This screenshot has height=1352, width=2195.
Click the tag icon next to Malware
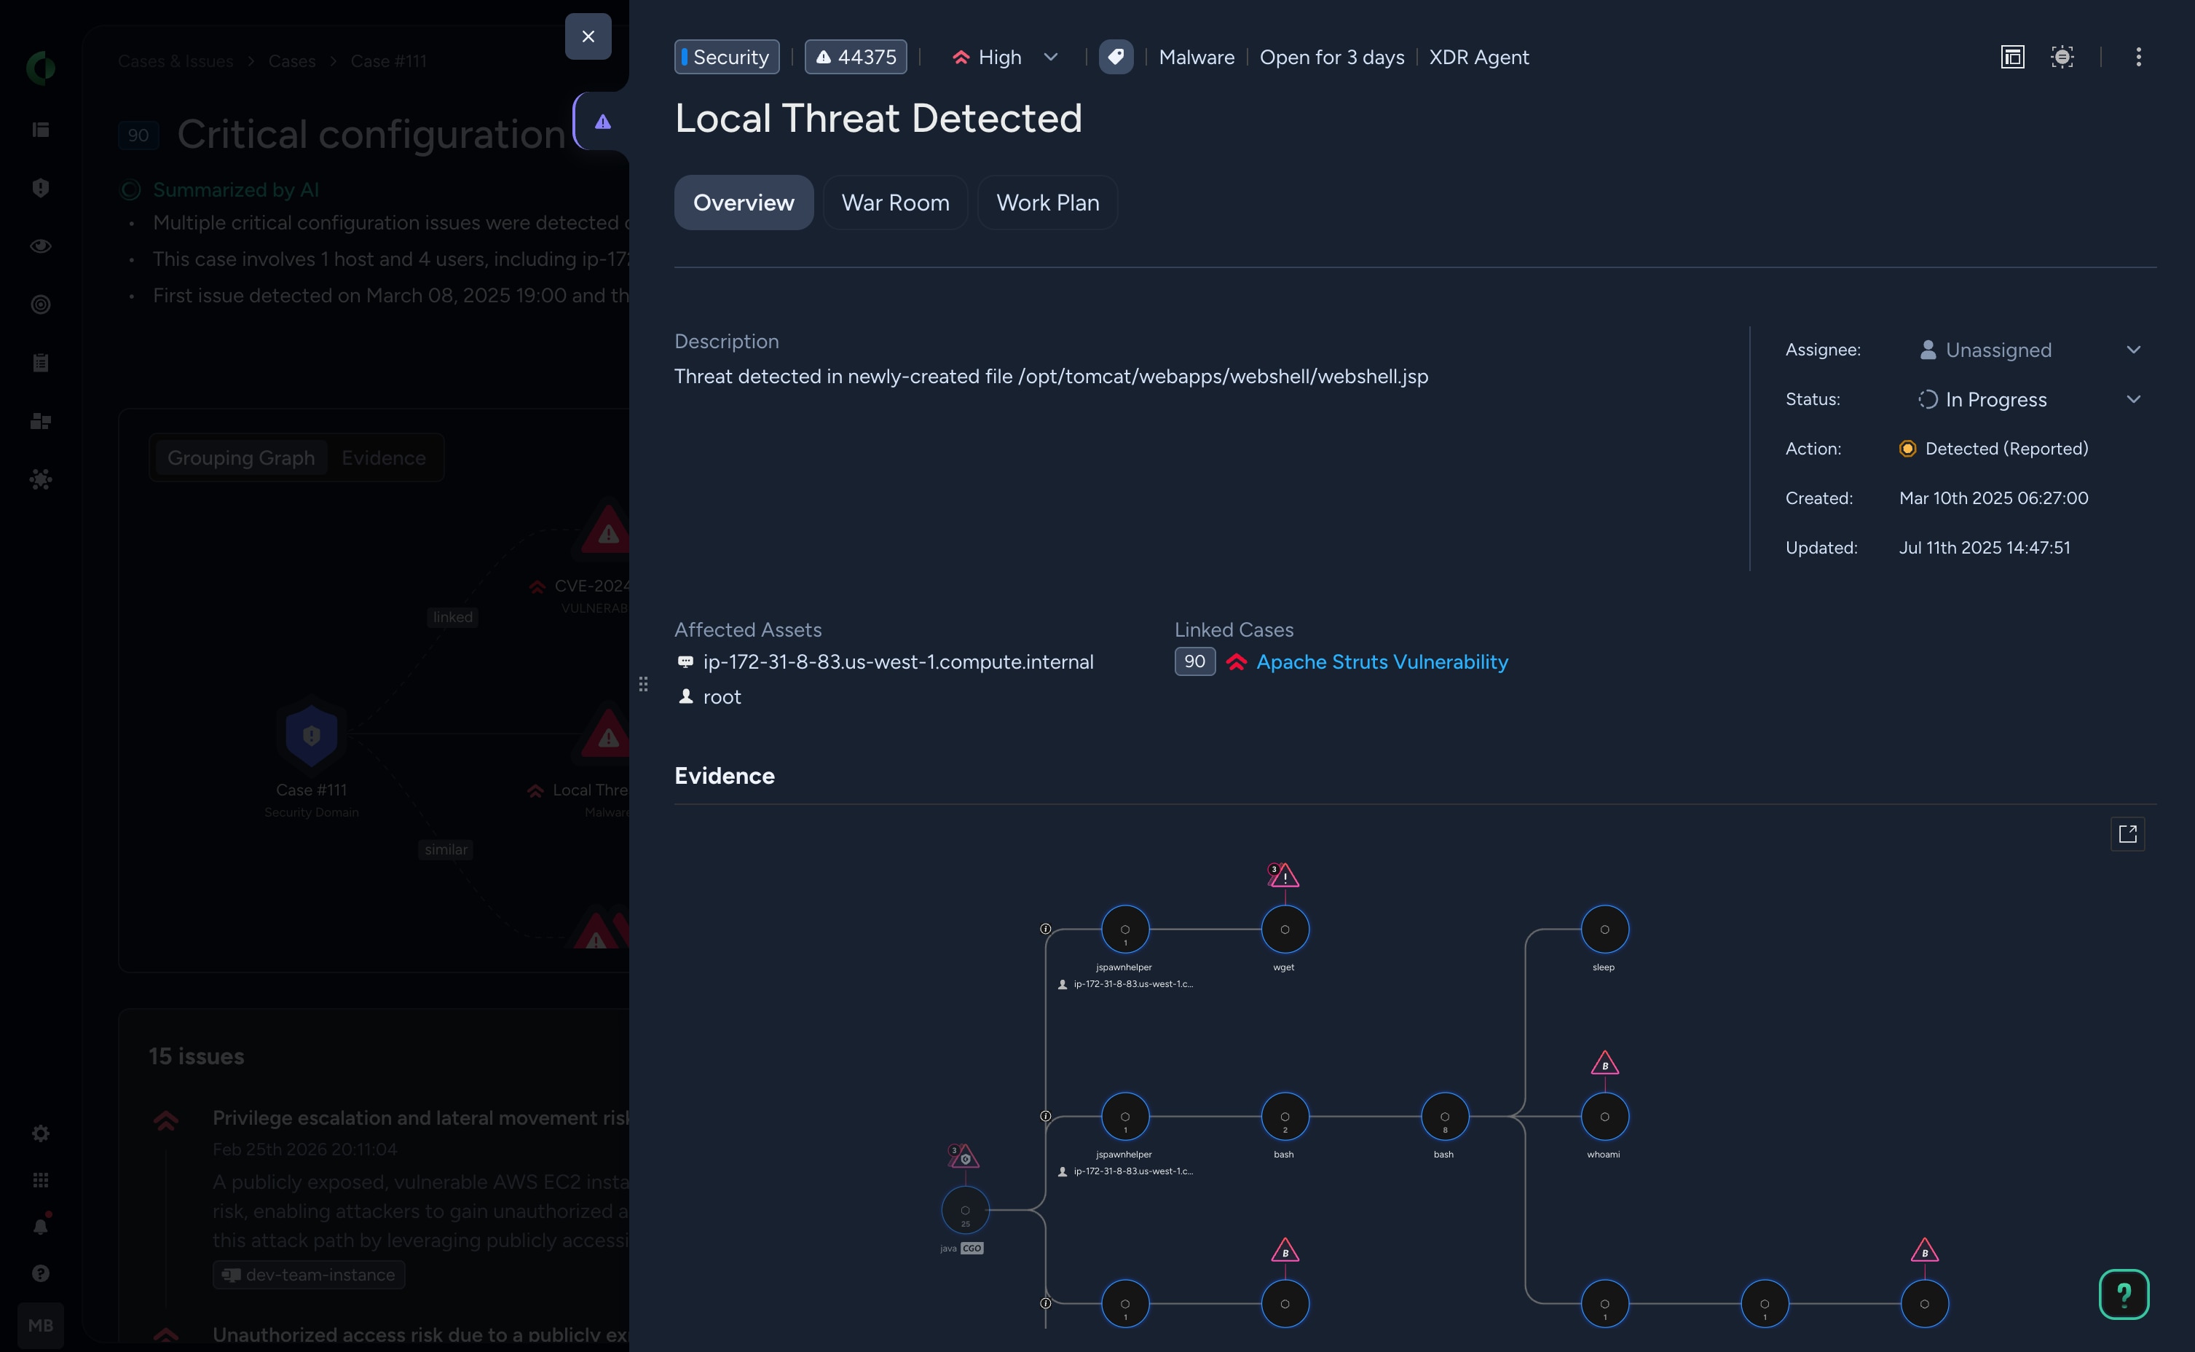click(1116, 58)
